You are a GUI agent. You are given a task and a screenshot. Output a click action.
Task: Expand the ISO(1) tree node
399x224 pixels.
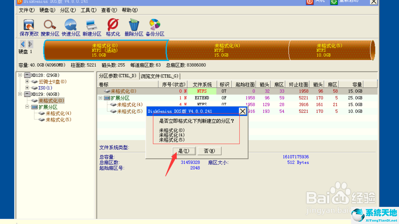point(27,88)
